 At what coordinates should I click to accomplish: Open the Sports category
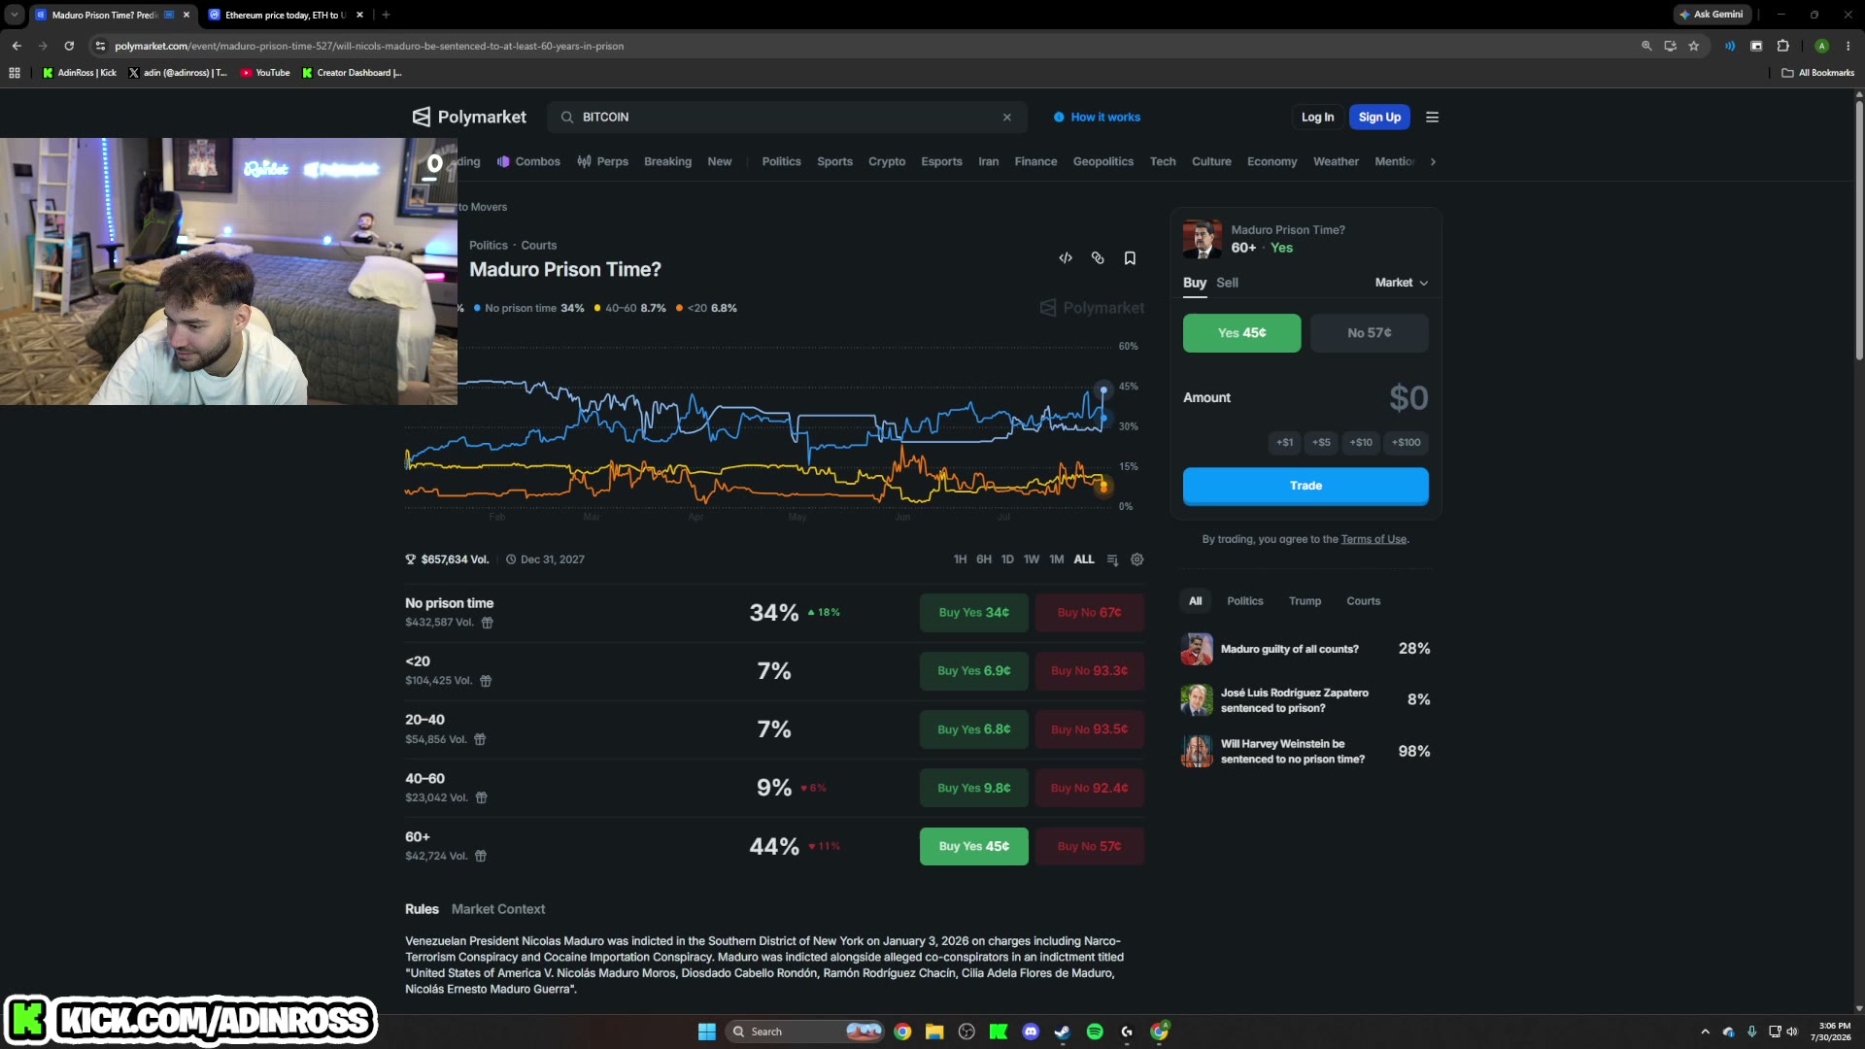[835, 162]
